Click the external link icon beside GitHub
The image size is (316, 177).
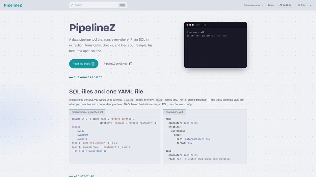tap(131, 64)
